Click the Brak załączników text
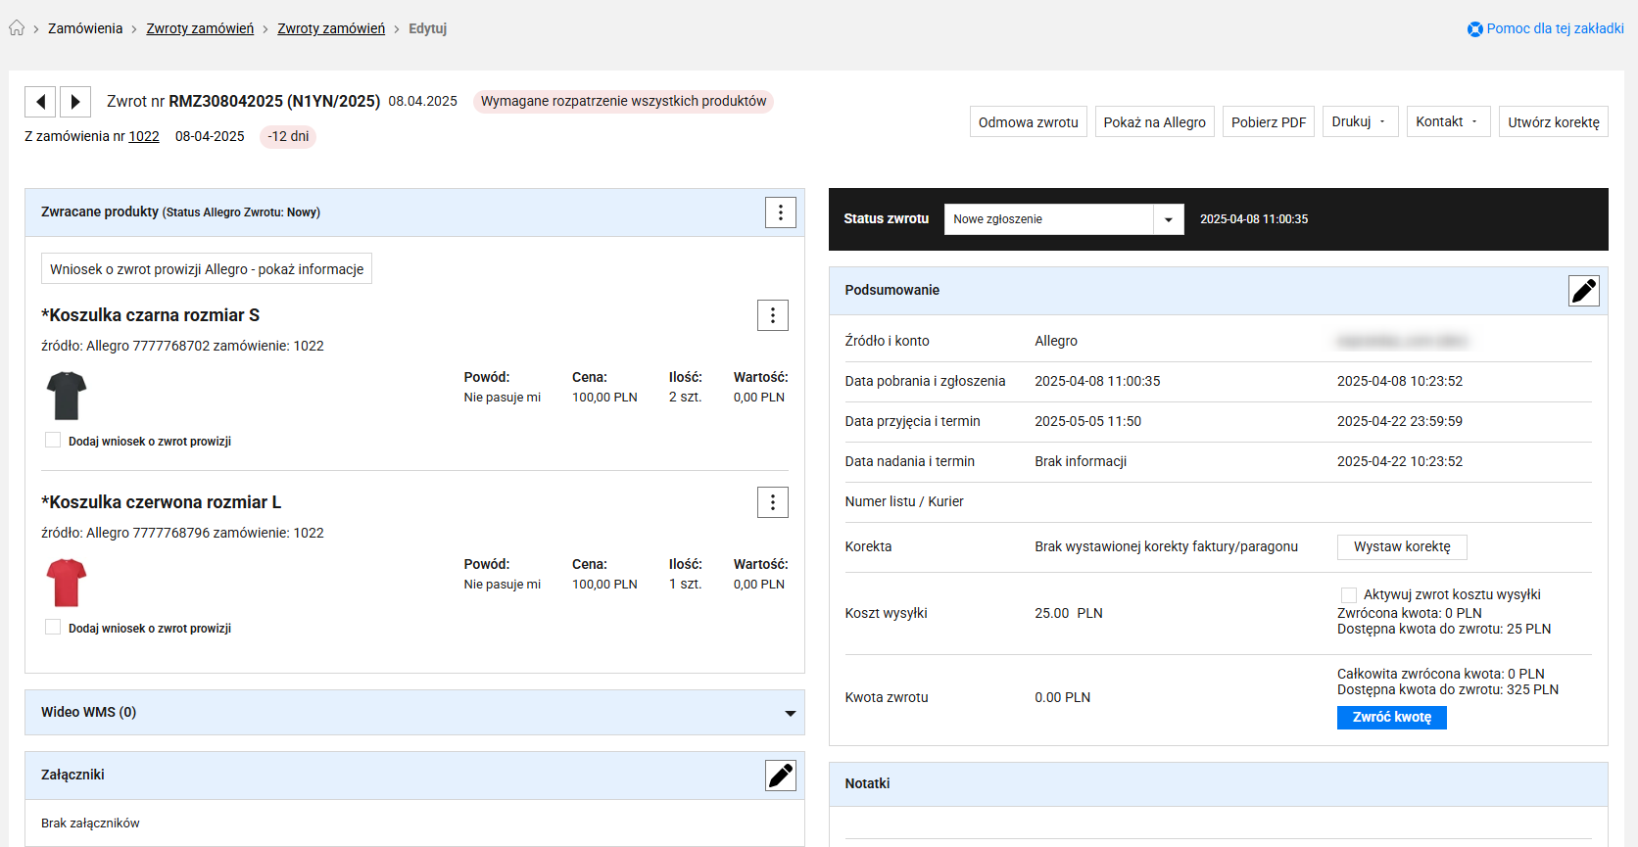 pyautogui.click(x=90, y=823)
